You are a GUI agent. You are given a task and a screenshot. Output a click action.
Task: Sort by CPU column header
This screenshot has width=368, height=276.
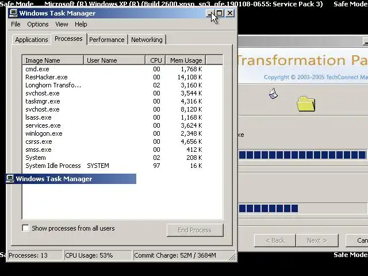coord(156,60)
